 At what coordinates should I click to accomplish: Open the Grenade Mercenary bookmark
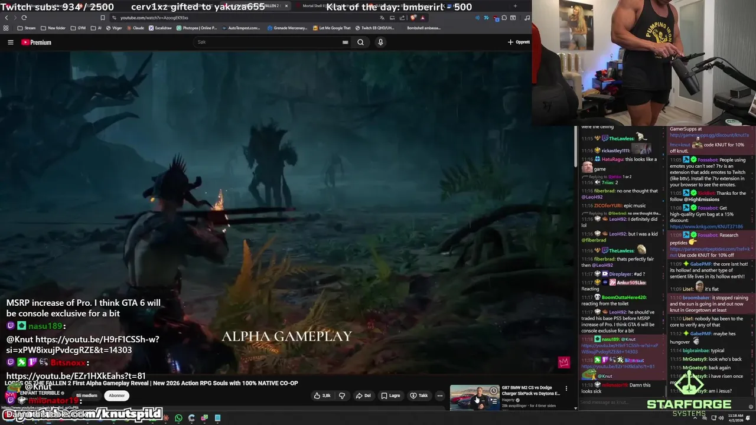286,28
